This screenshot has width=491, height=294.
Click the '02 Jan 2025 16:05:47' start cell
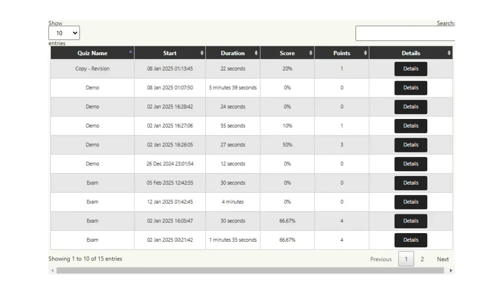point(170,221)
